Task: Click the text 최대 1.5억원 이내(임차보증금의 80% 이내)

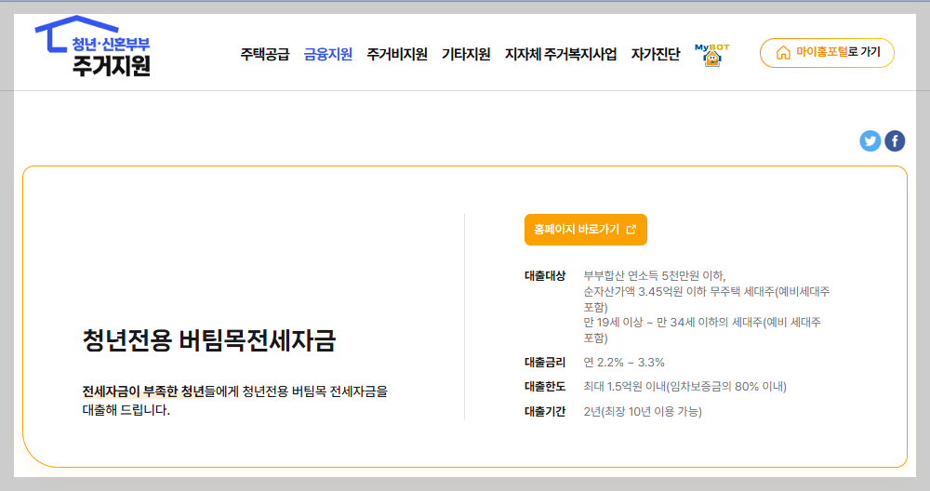Action: click(685, 387)
